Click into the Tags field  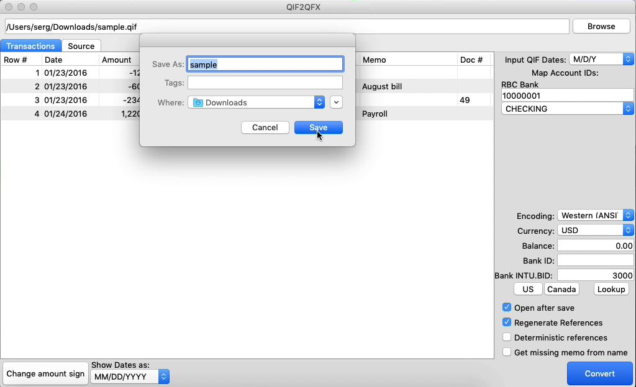265,82
